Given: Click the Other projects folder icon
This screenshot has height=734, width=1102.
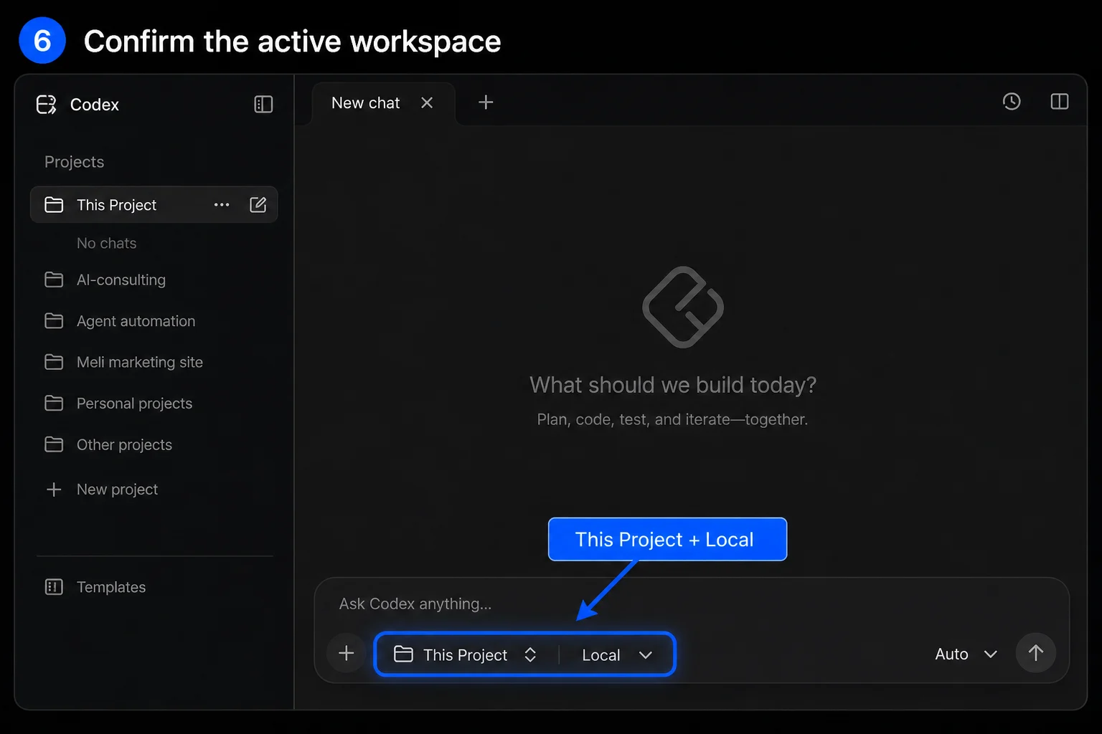Looking at the screenshot, I should tap(54, 444).
